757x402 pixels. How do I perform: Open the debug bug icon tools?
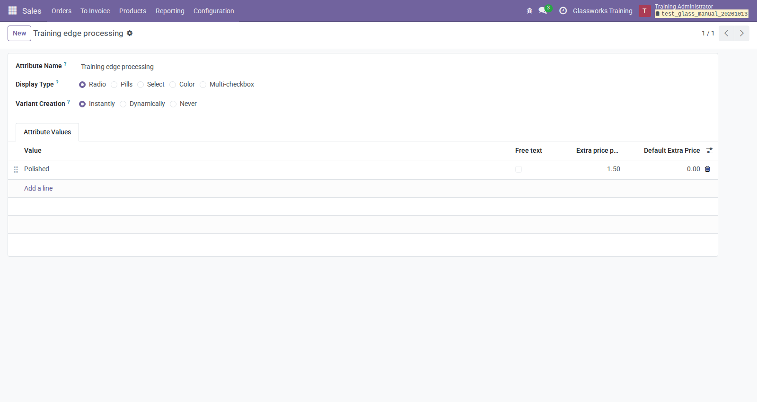[529, 11]
